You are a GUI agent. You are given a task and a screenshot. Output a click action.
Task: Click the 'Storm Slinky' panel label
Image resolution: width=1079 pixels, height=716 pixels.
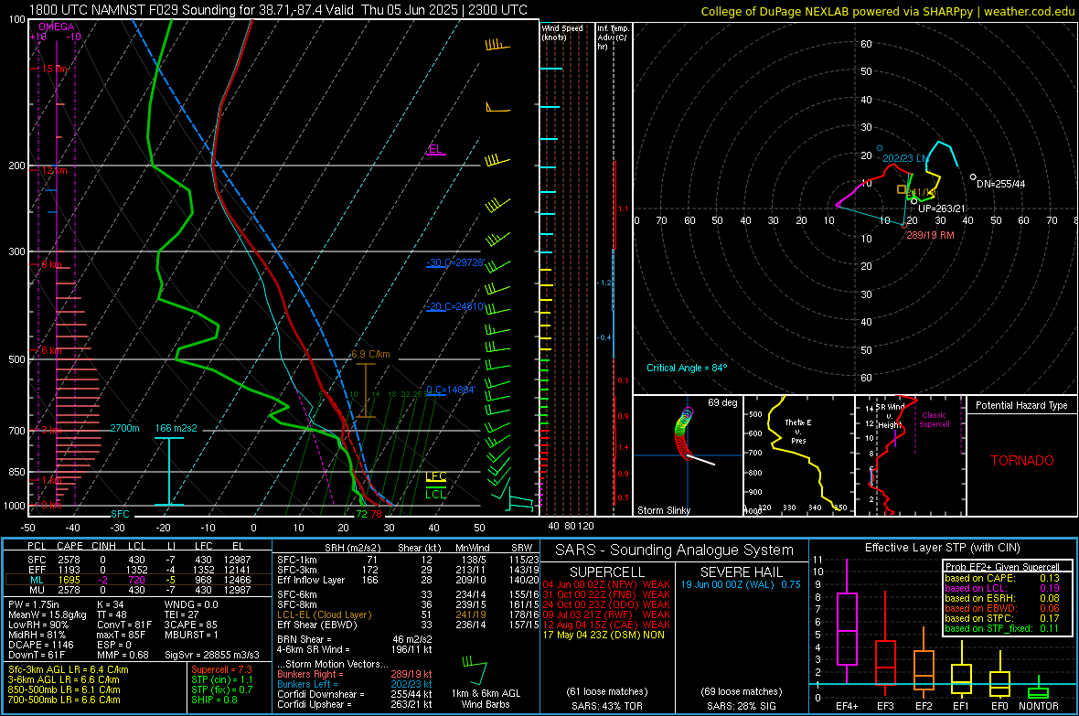tap(664, 510)
